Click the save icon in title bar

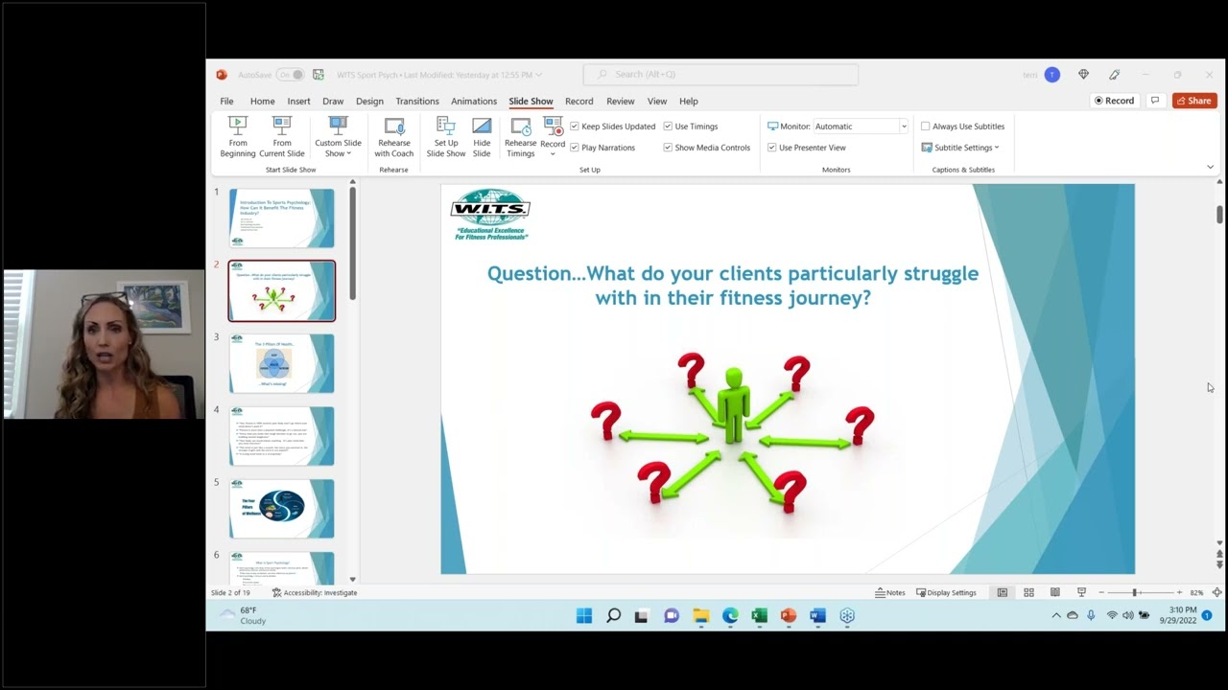pos(318,75)
